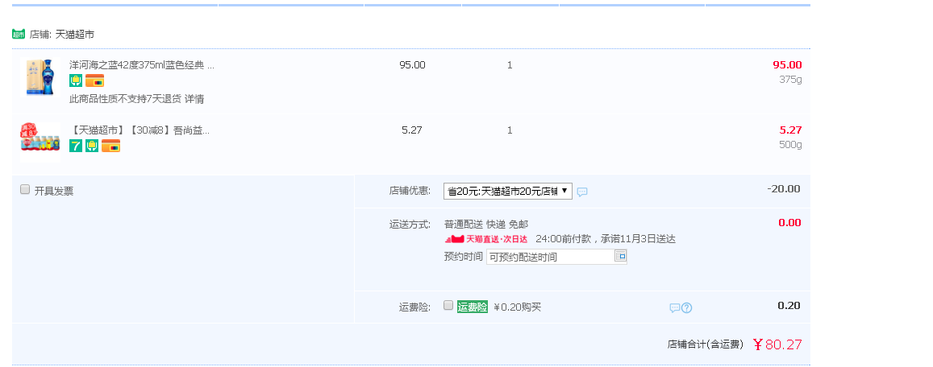
Task: Open the 详情 link about 7-day returns
Action: pos(194,99)
